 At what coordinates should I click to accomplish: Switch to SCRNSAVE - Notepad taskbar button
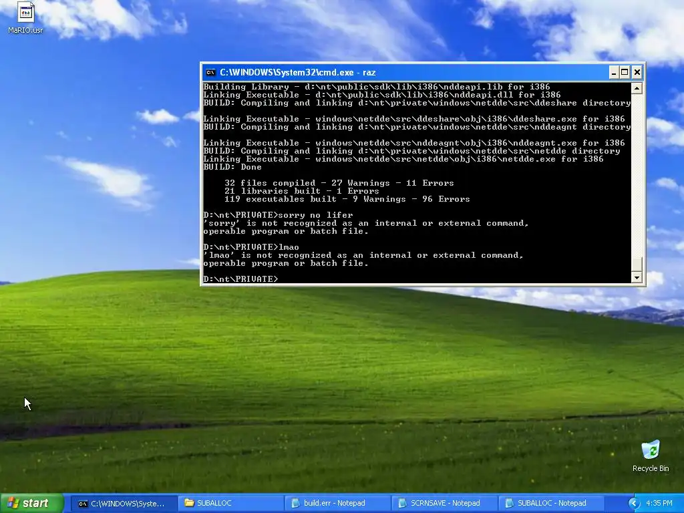(x=444, y=504)
